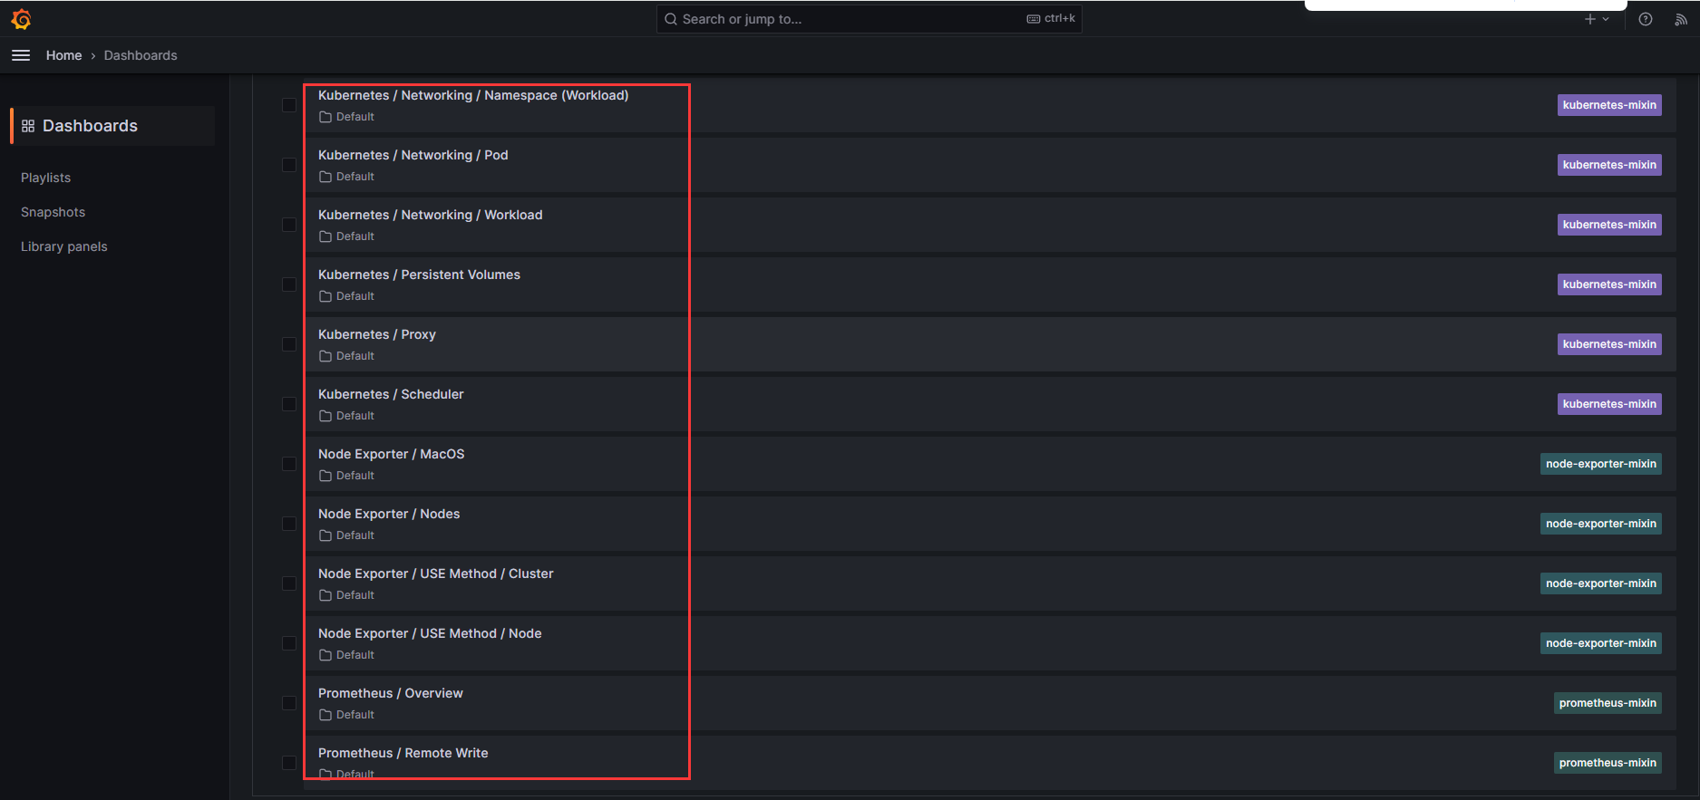Open Kubernetes / Networking / Pod dashboard
Viewport: 1700px width, 800px height.
[x=413, y=155]
